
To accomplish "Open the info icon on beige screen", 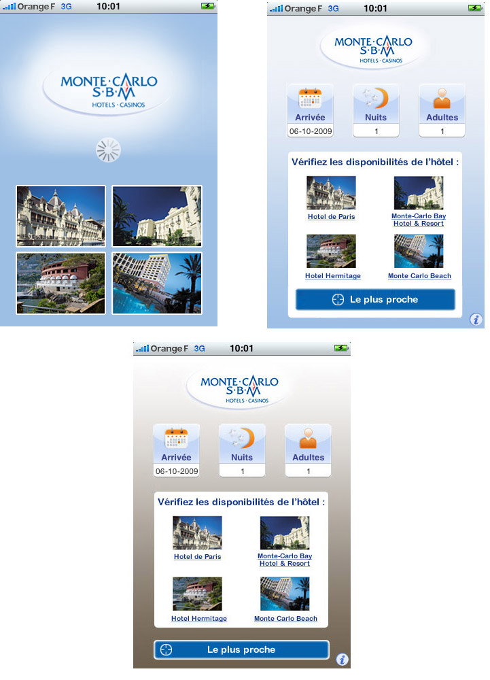I will (342, 660).
